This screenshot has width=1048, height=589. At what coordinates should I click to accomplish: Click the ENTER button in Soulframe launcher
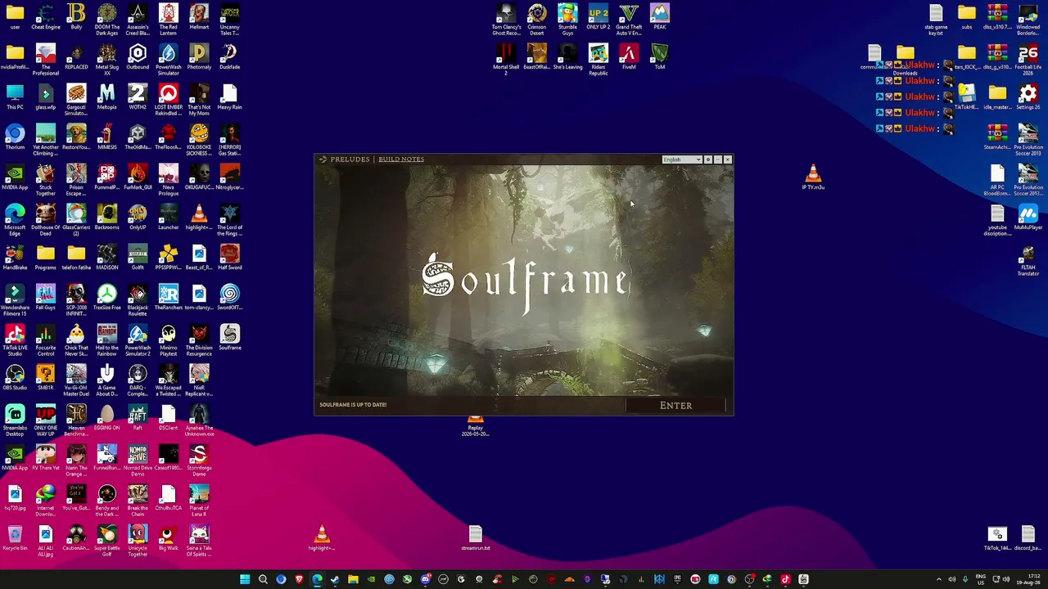click(x=675, y=406)
